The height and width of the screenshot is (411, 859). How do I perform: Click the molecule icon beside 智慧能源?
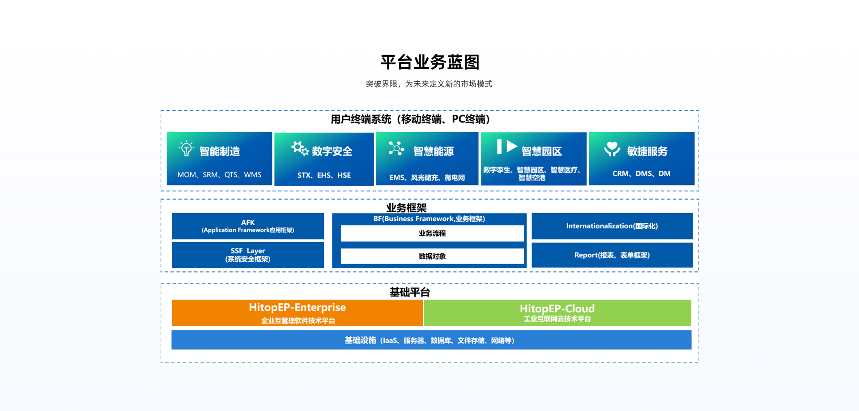click(x=396, y=148)
